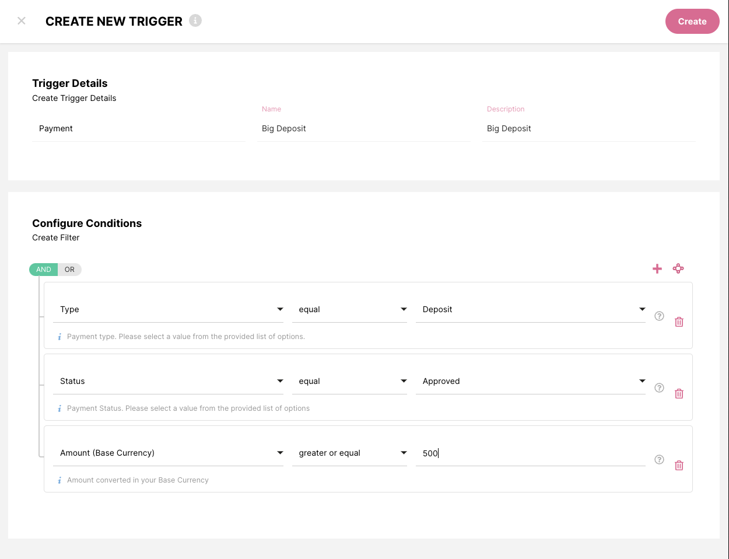This screenshot has width=729, height=559.
Task: Click the amount value field showing 500
Action: (x=530, y=453)
